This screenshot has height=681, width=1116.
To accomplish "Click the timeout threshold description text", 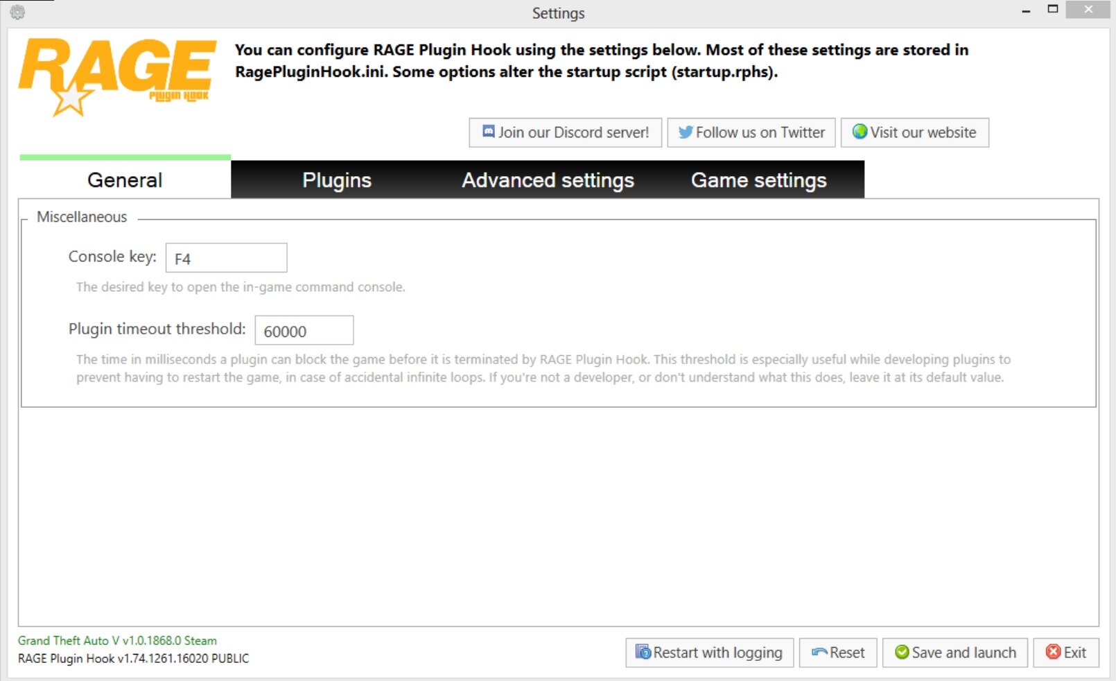I will (x=543, y=368).
